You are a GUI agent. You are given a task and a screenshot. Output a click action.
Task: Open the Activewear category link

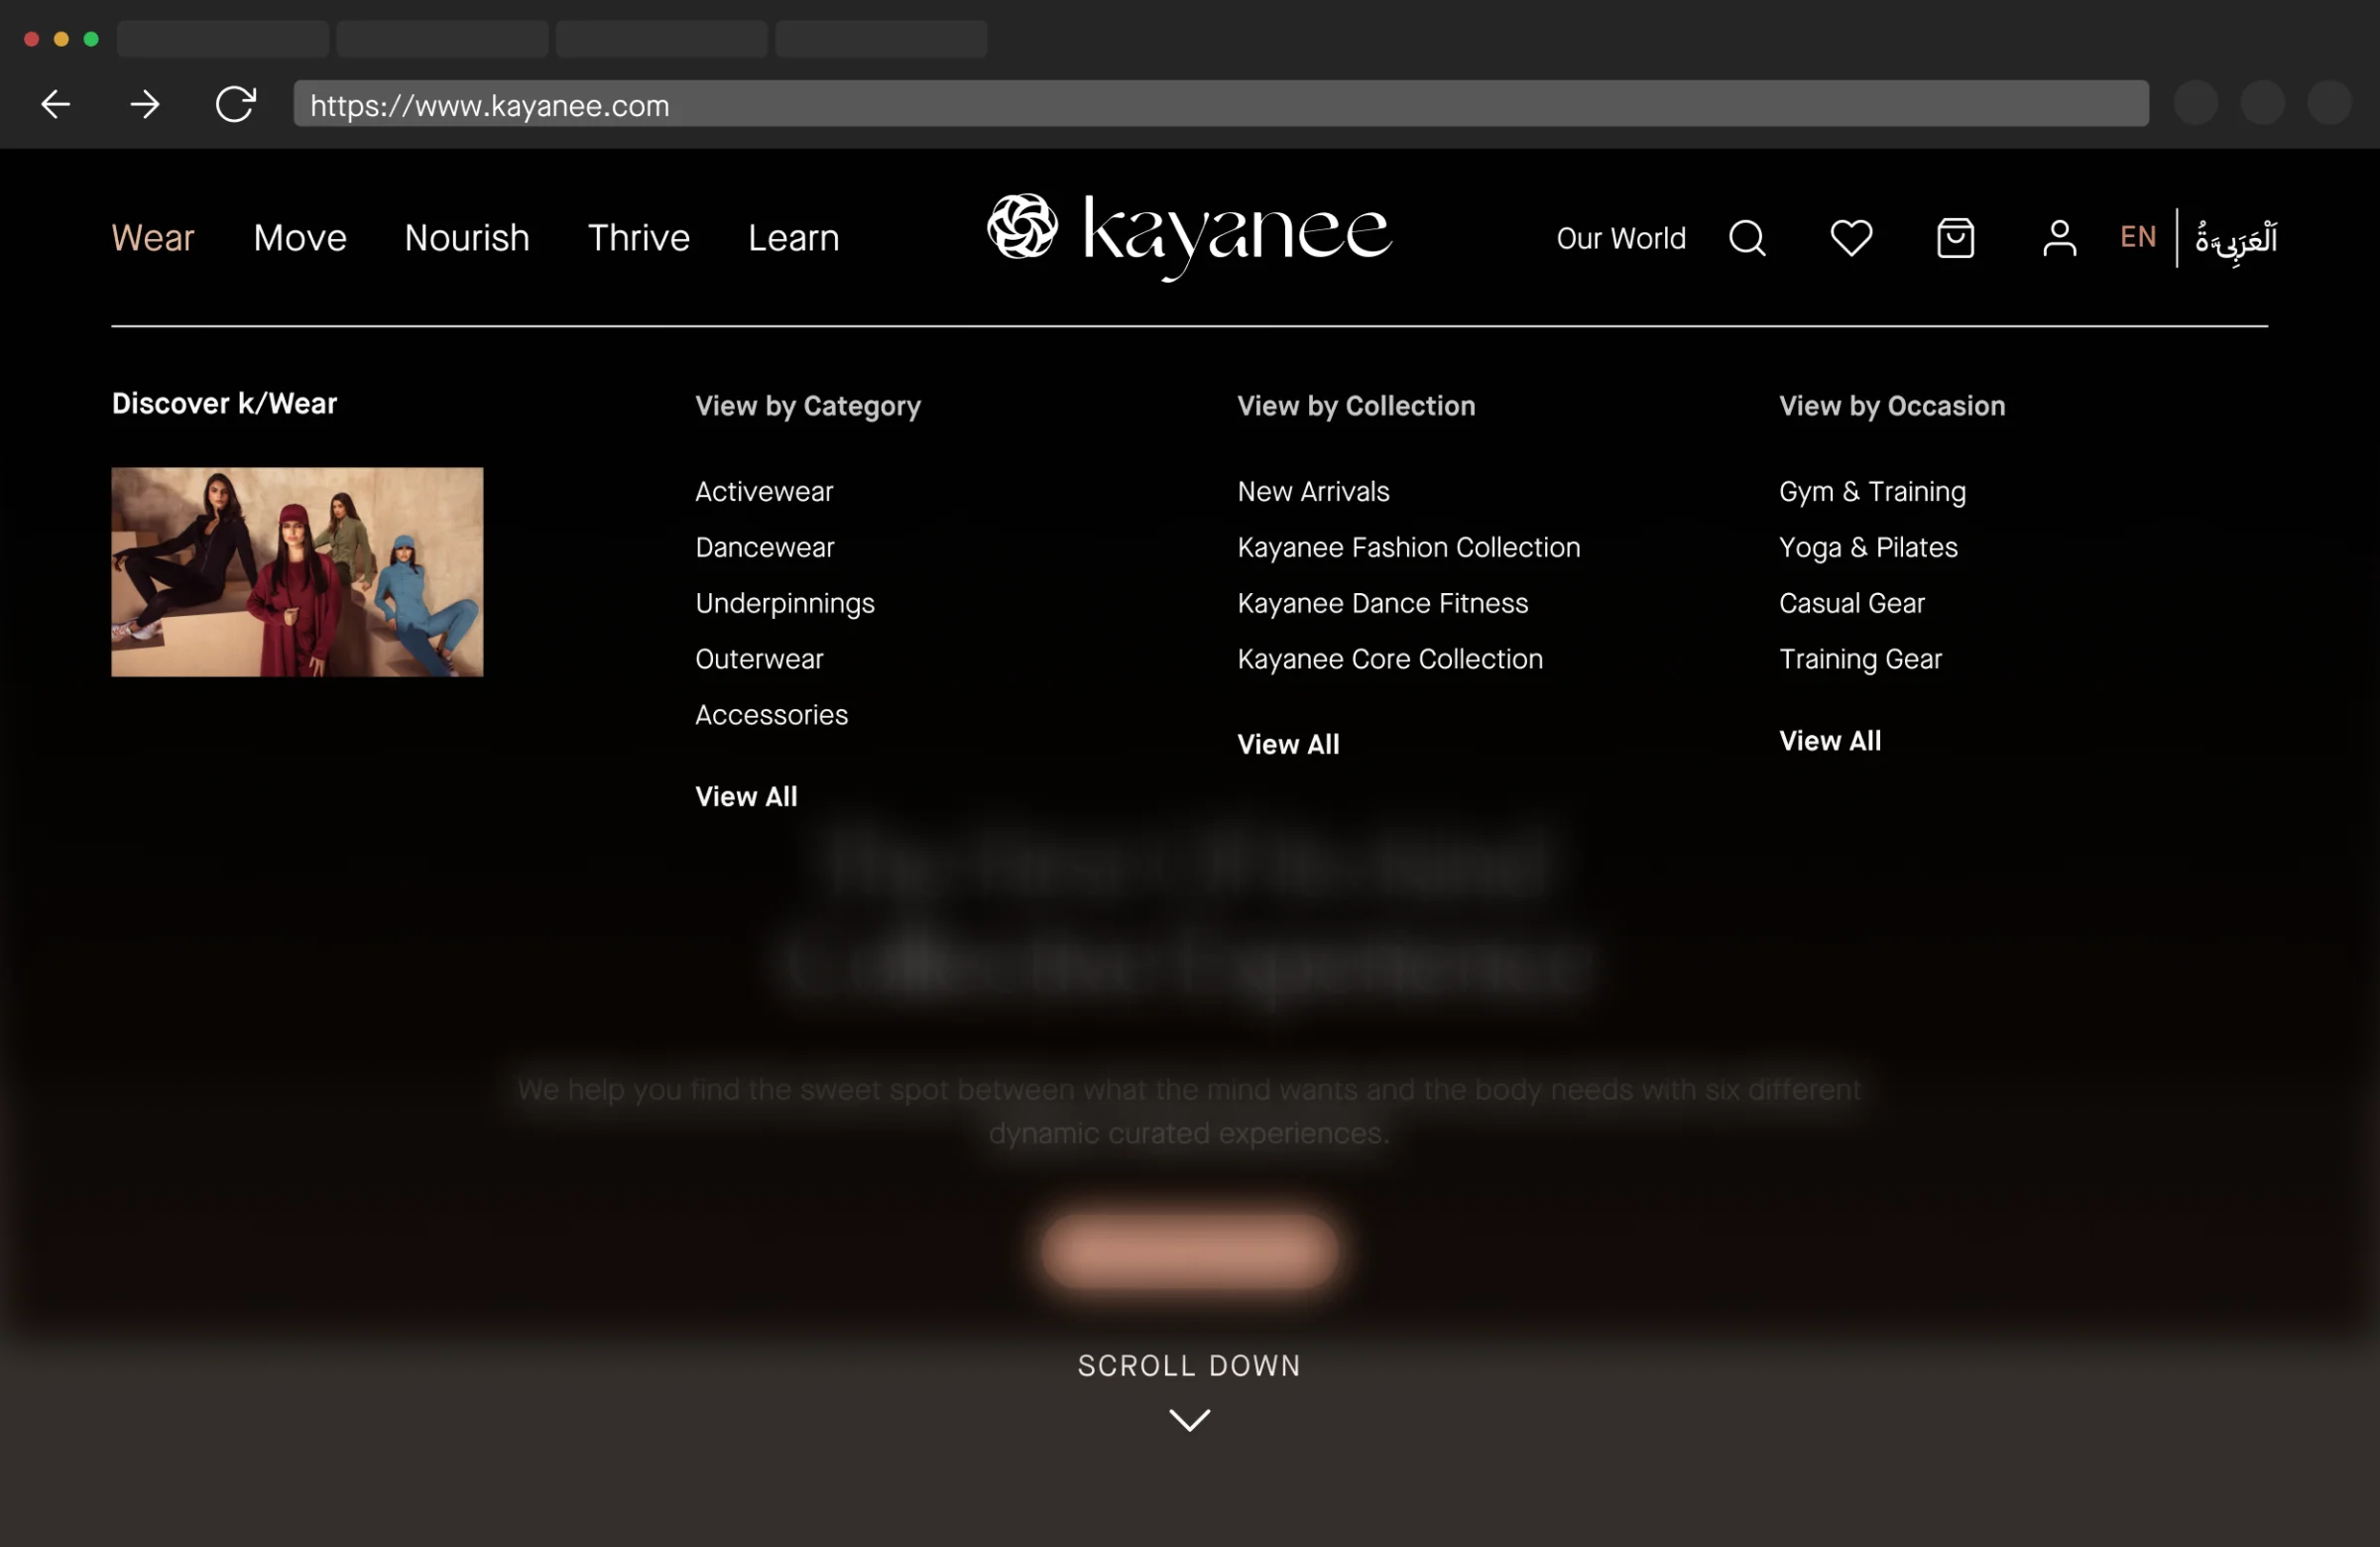pyautogui.click(x=764, y=492)
